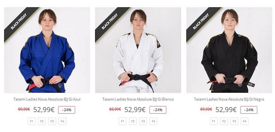Choose size F2 for the white gi
The image size is (275, 132).
pyautogui.click(x=133, y=121)
